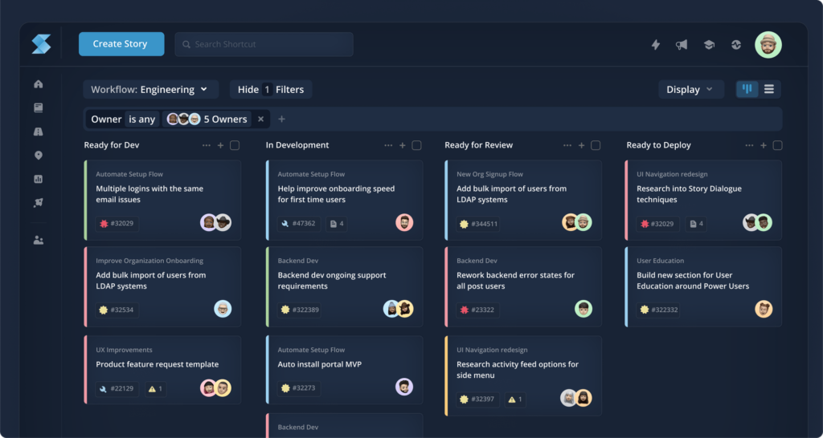Open the 5 Owners selector
Viewport: 823px width, 438px height.
point(207,119)
